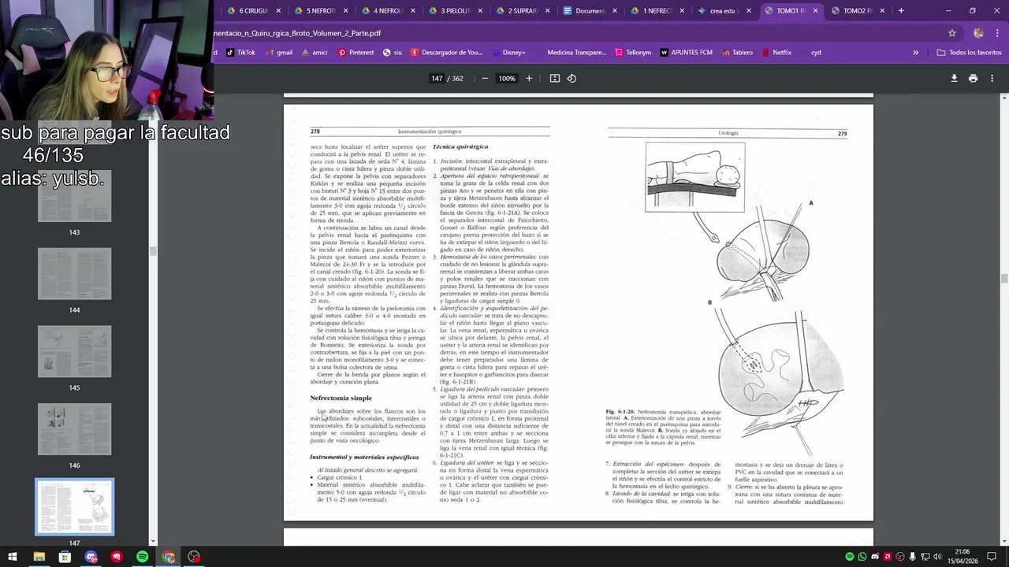
Task: Select page 143 thumbnail
Action: click(x=74, y=196)
